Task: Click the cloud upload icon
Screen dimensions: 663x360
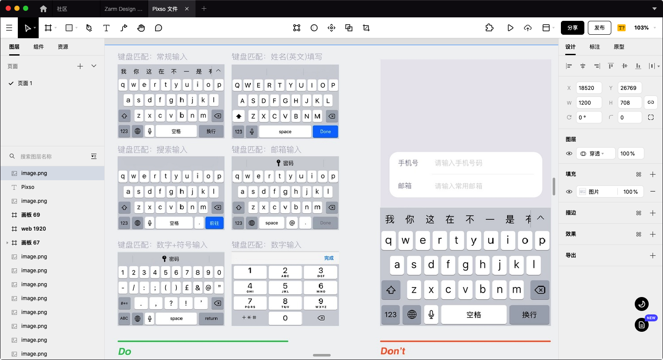Action: [528, 28]
